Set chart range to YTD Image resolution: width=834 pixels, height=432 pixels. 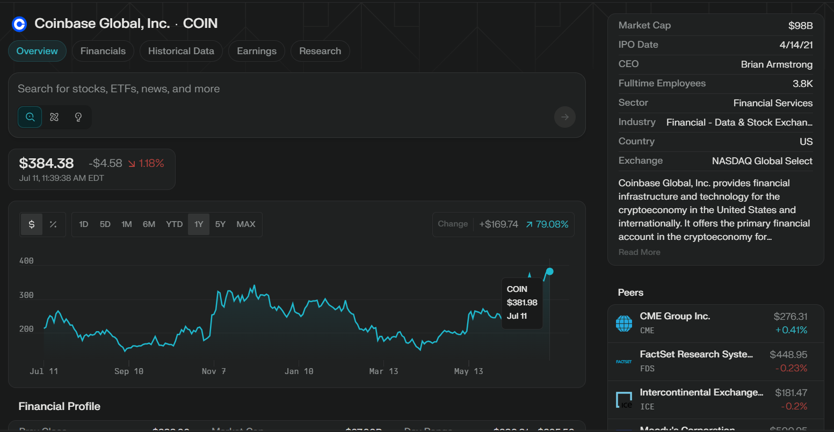175,224
